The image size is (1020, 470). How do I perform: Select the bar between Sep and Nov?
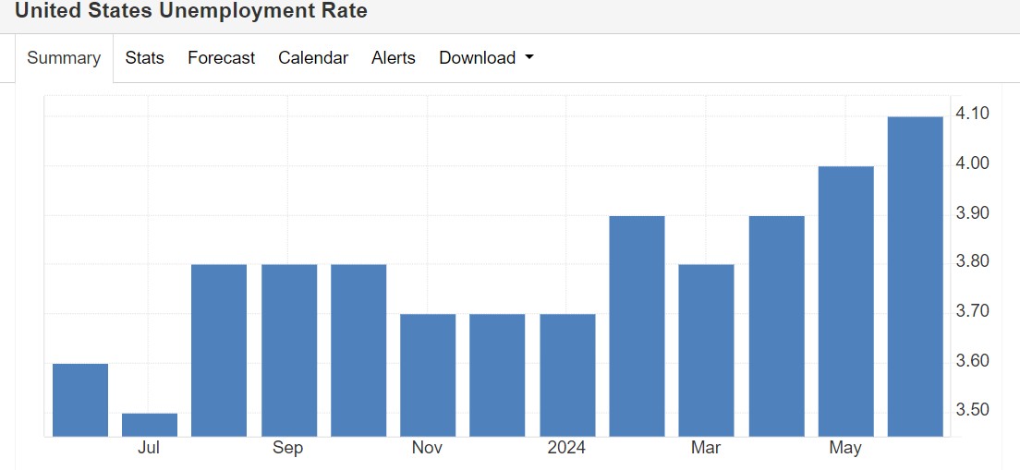(358, 351)
